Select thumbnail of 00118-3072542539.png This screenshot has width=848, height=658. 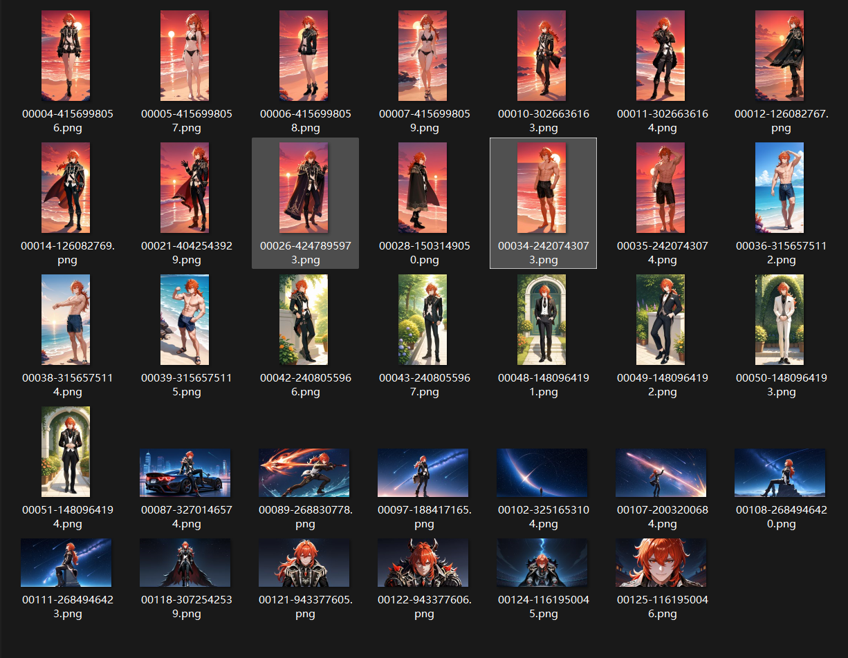click(x=185, y=563)
